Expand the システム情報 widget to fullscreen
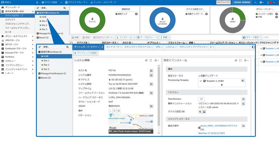Screen dimensions: 279x141 pos(151,60)
